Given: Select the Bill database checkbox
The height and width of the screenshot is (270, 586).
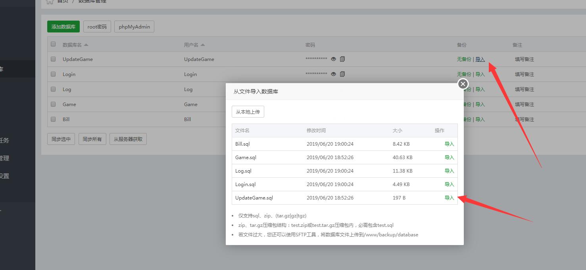Looking at the screenshot, I should 53,119.
